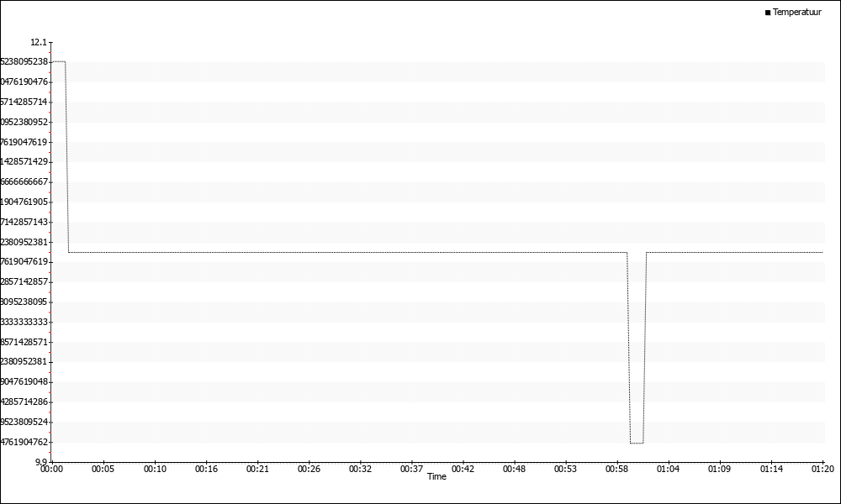Click the 01:20 time axis label
The width and height of the screenshot is (841, 504).
coord(822,470)
